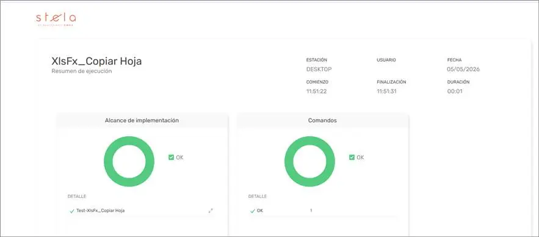539x237 pixels.
Task: Click the DETALLE label under Comandos
Action: pos(258,197)
